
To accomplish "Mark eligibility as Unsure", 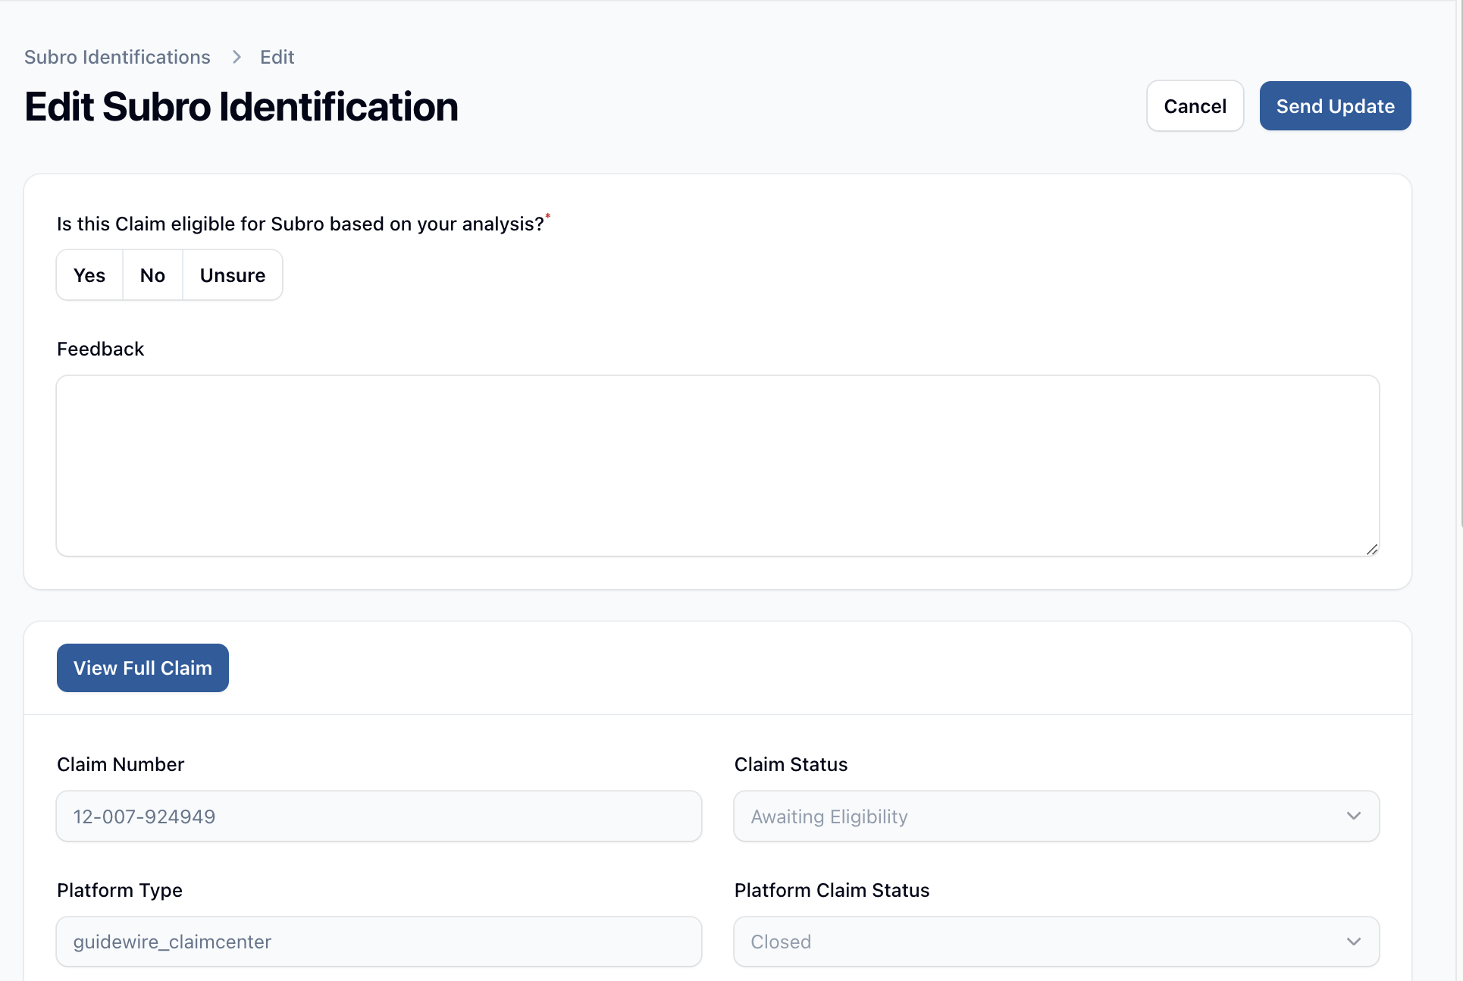I will tap(232, 275).
